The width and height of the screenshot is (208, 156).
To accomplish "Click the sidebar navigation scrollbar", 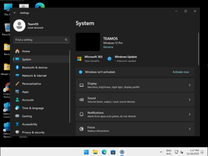I will coord(69,87).
